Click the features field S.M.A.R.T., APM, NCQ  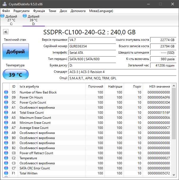click(x=122, y=78)
